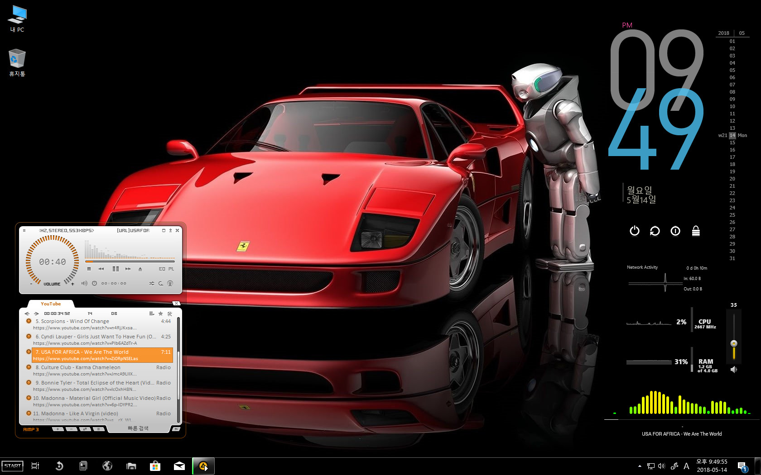Open the 내 PC desktop icon
Screen dimensions: 761x475
17,19
